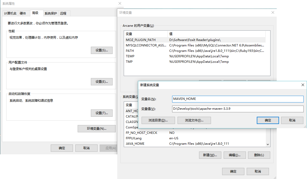Focus the 变量名 input field
Image resolution: width=307 pixels, height=179 pixels.
pos(238,99)
